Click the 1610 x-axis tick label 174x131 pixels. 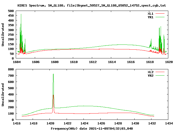(x=74, y=62)
